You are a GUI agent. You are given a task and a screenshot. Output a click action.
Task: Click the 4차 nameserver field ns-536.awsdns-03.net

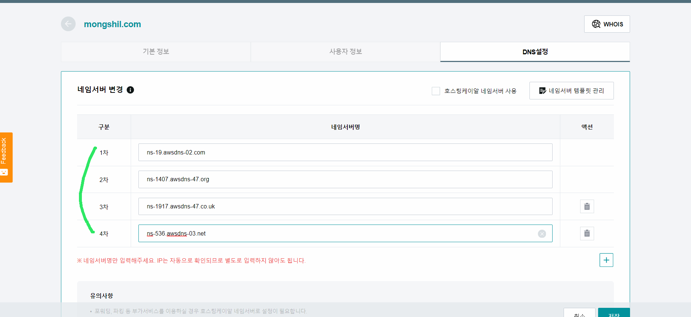click(x=345, y=233)
